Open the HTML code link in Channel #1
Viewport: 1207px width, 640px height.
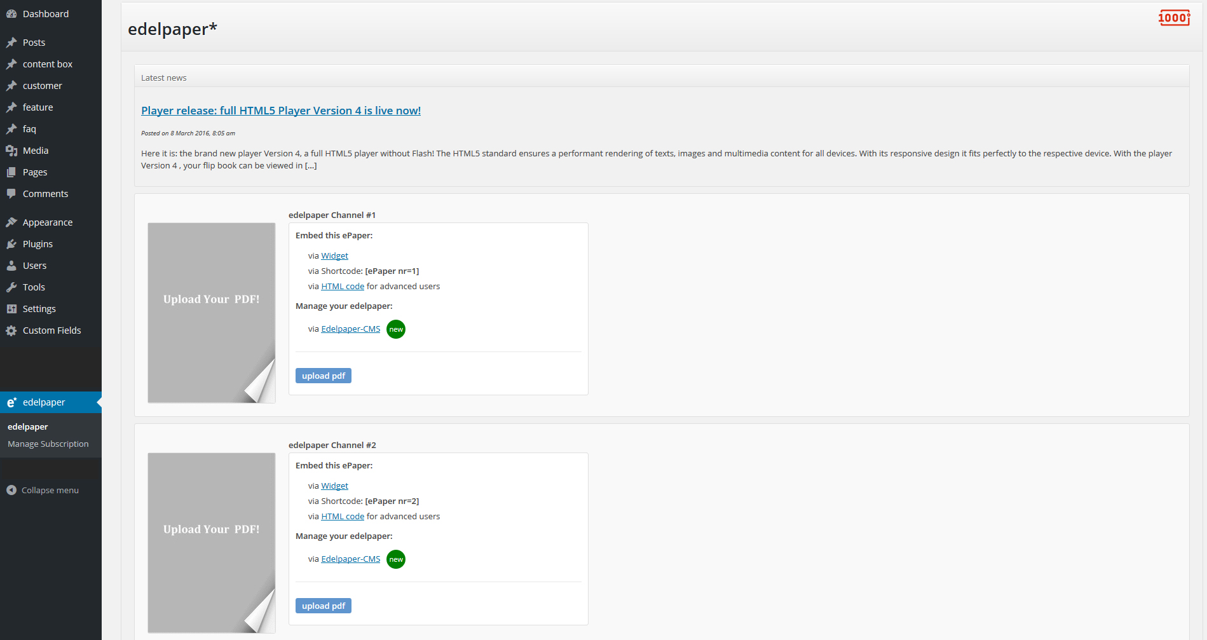343,286
